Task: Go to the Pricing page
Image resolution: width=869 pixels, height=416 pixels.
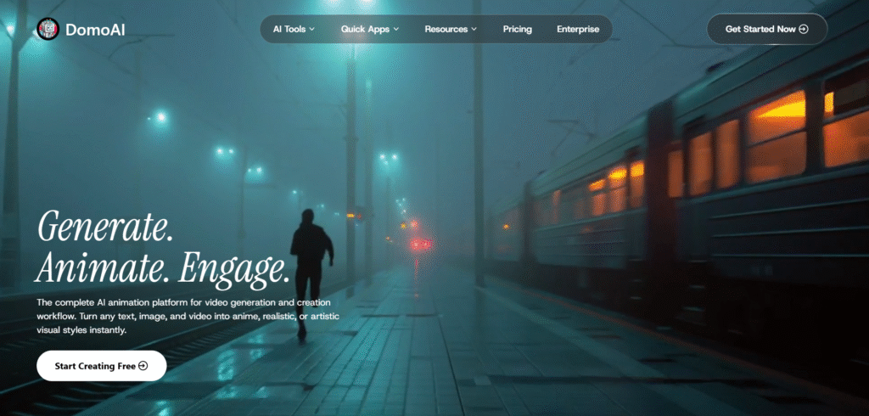Action: click(x=517, y=29)
